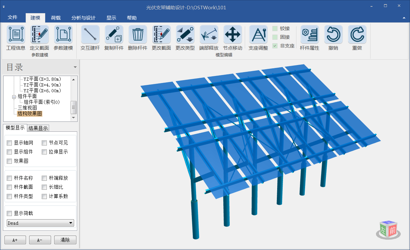Switch to the 结果显示 tab

click(38, 128)
